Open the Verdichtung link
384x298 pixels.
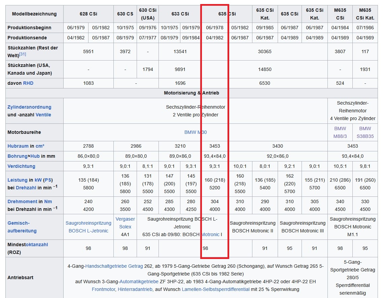(21, 166)
